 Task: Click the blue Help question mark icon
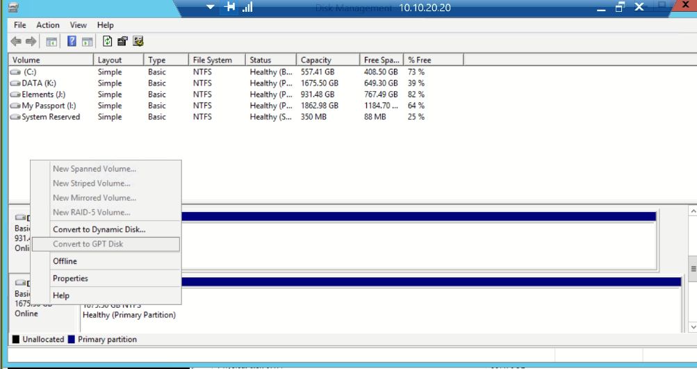click(72, 42)
